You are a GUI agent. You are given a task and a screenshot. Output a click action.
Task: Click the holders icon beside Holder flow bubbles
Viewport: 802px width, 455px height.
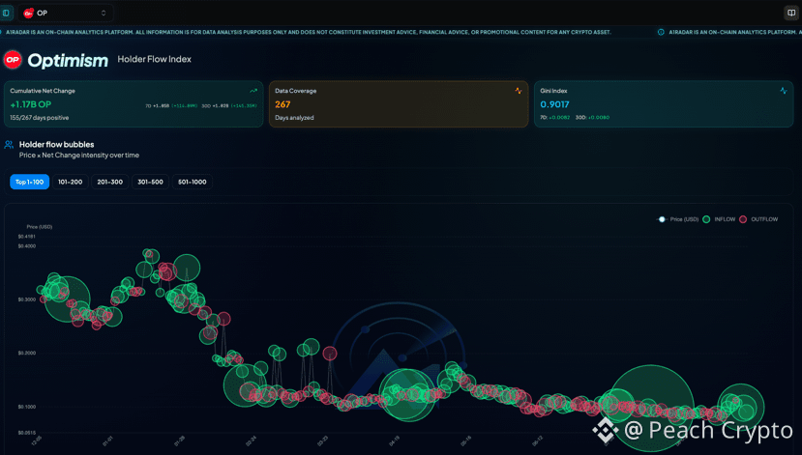click(x=9, y=145)
